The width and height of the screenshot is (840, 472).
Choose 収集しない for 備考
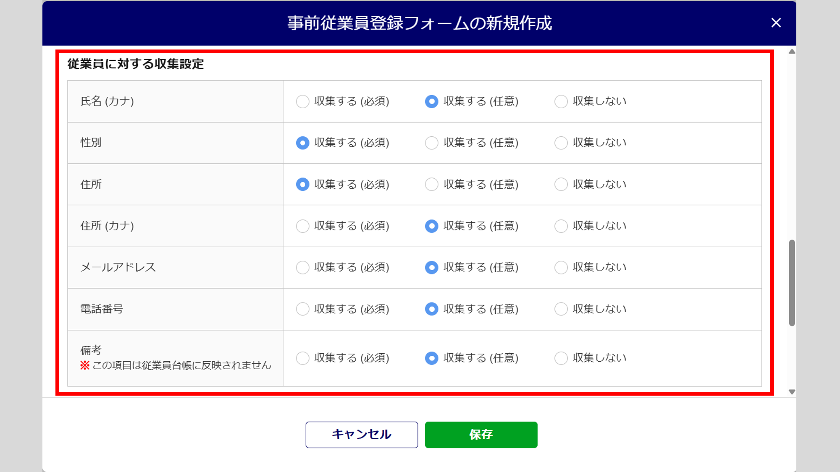tap(561, 358)
